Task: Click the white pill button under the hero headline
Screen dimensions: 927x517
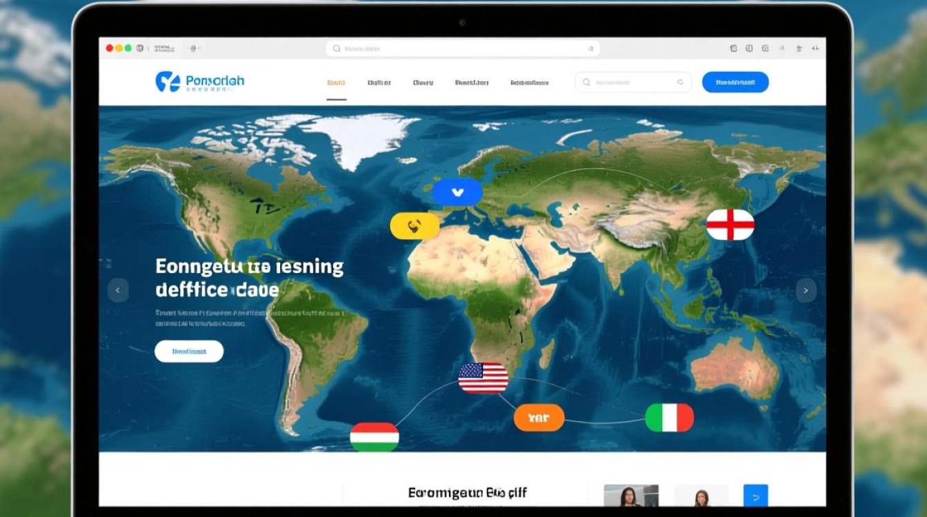Action: coord(189,351)
